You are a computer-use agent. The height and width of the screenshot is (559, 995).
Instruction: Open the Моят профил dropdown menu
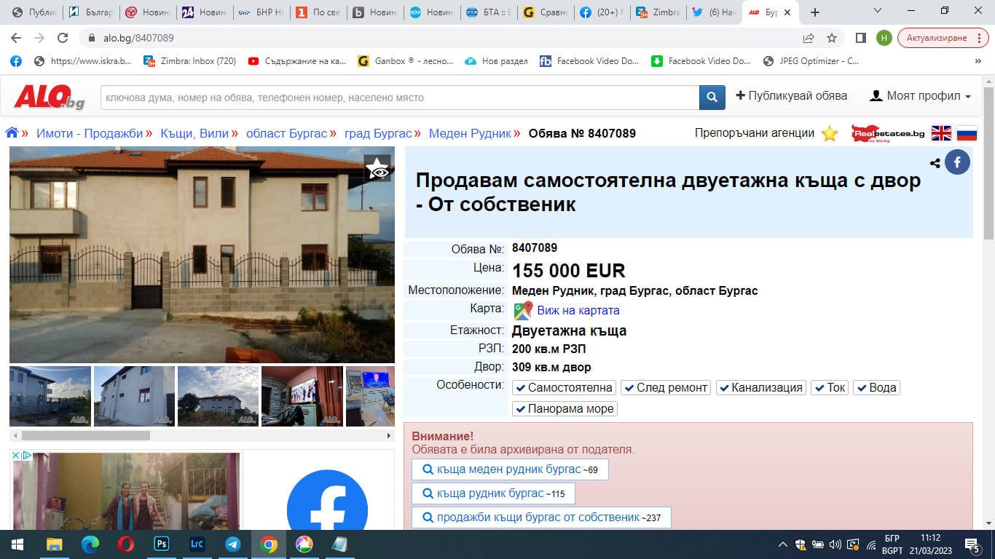pos(921,96)
